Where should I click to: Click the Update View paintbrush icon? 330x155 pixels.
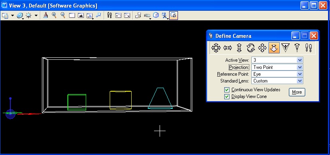coord(45,15)
